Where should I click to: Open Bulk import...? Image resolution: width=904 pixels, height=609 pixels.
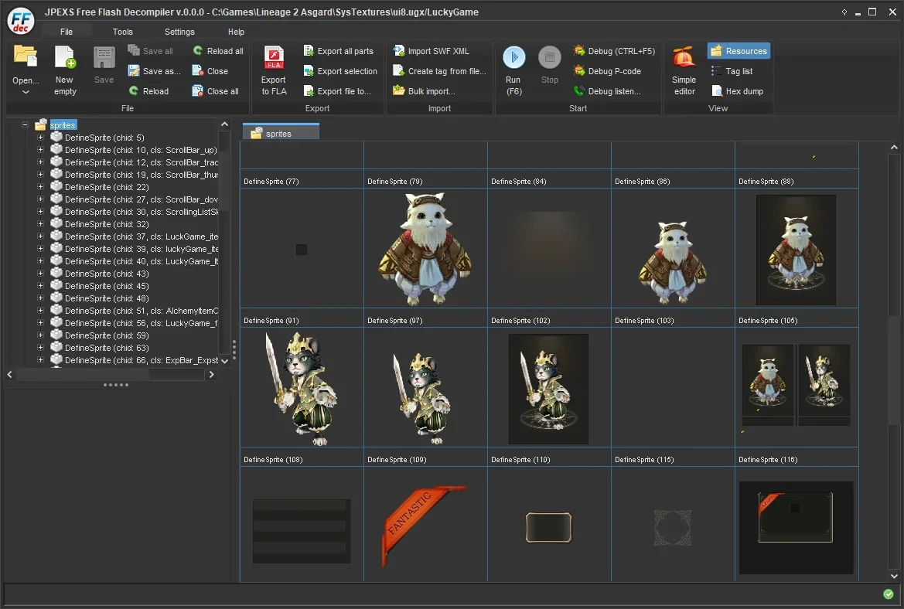click(424, 91)
